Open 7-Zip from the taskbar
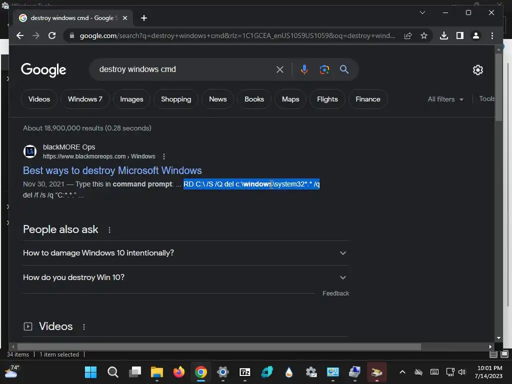Screen dimensions: 512x384 pos(245,372)
